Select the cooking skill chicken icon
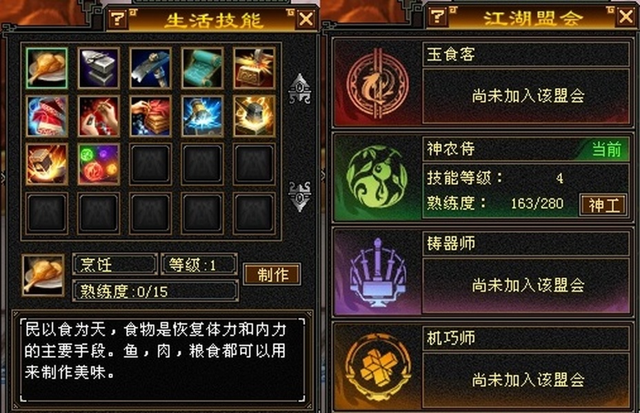Screen dimensions: 640x413 tap(46, 67)
